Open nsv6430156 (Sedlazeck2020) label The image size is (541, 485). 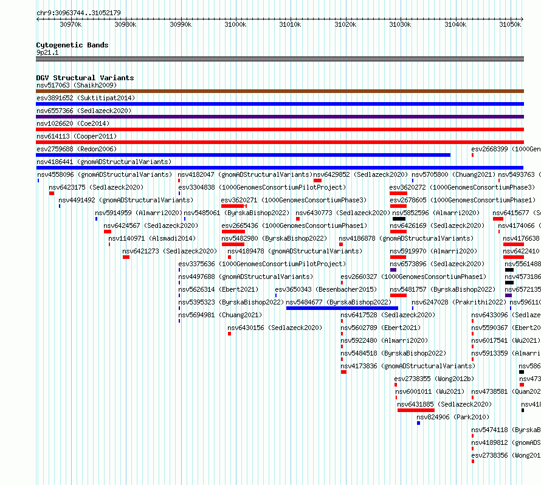pyautogui.click(x=275, y=328)
